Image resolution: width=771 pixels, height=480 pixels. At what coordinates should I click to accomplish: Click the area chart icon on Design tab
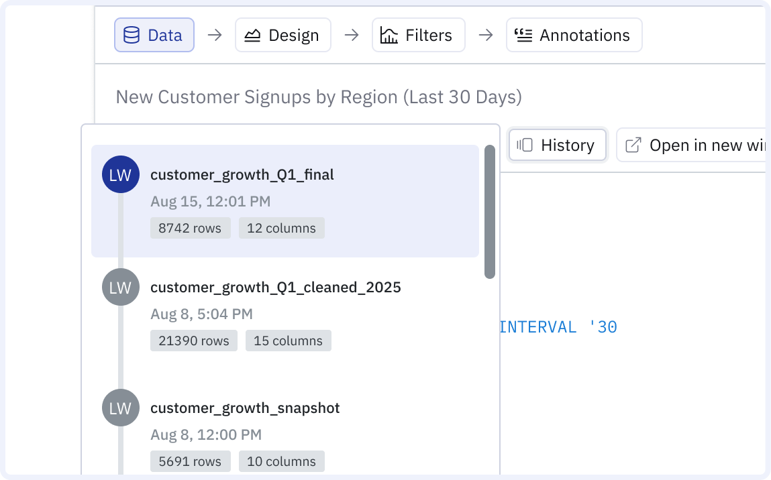[x=252, y=36]
